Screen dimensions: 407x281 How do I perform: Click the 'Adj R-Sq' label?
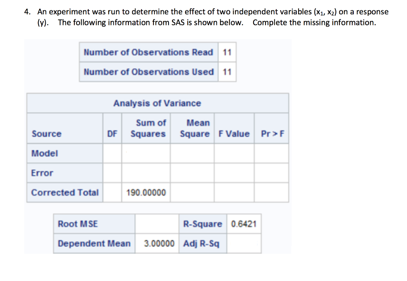click(202, 244)
